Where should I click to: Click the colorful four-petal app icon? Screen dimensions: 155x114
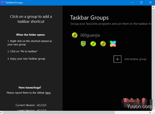click(x=113, y=44)
